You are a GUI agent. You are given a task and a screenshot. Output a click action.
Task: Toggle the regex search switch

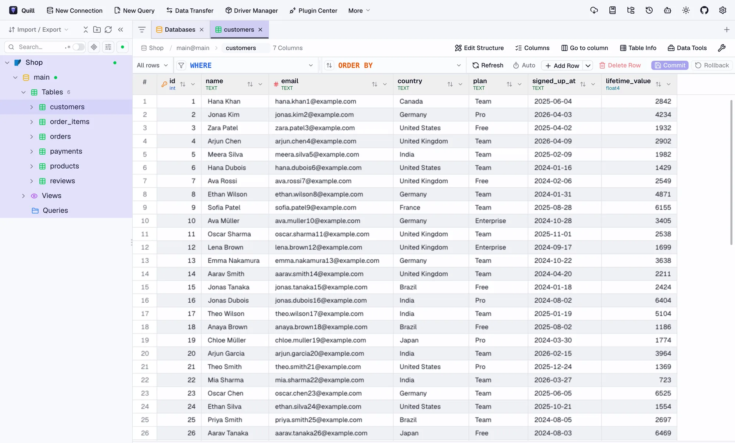click(x=78, y=47)
